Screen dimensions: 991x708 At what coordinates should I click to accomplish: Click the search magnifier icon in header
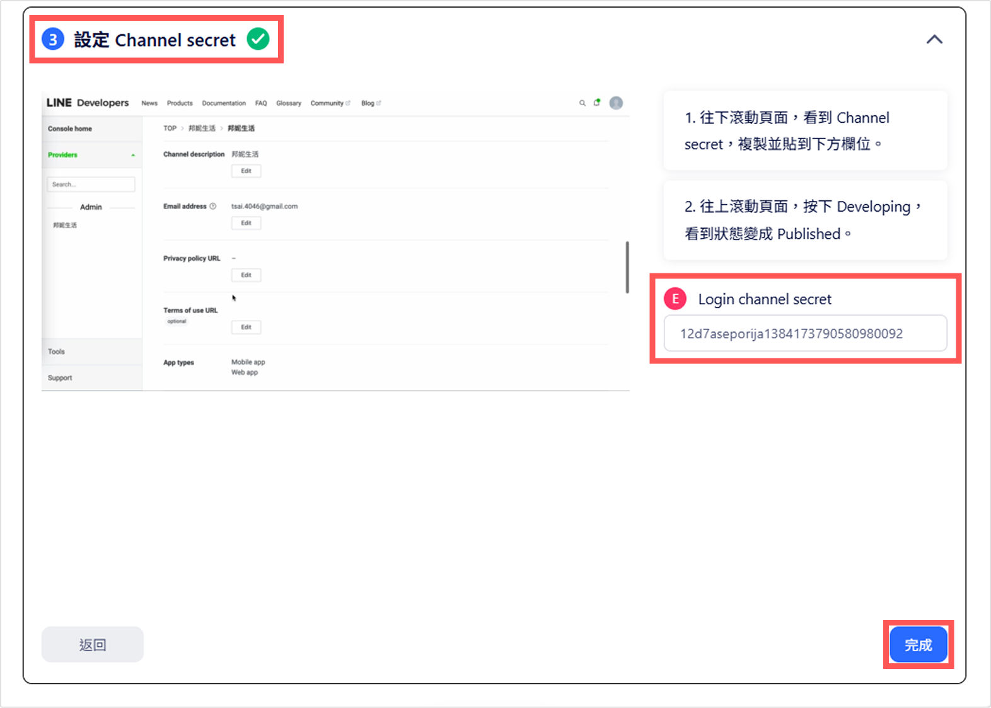582,103
